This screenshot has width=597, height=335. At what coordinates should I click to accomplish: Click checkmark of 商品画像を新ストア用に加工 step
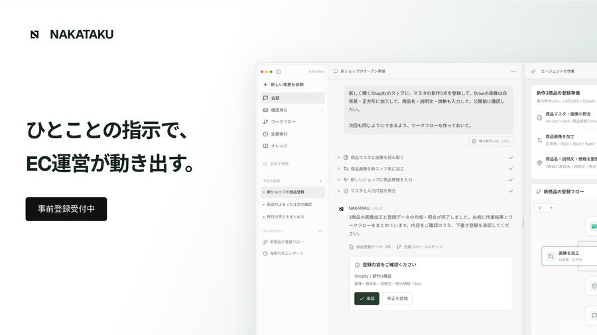(511, 169)
